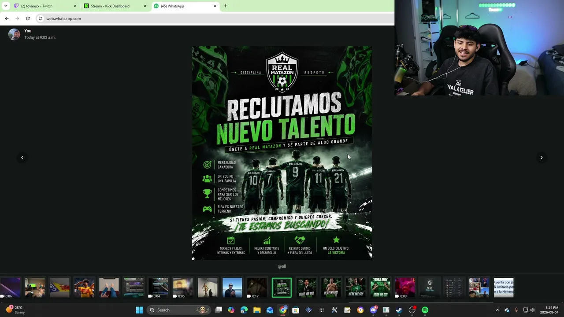Image resolution: width=564 pixels, height=317 pixels.
Task: Open Outlook from the taskbar
Action: click(270, 310)
